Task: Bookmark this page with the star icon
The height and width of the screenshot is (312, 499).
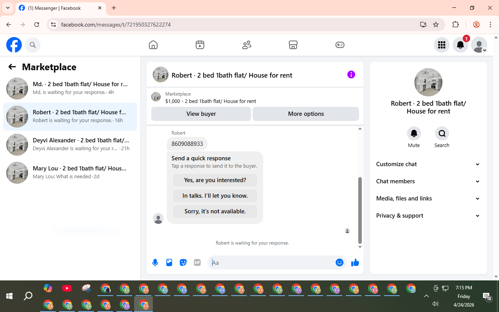Action: click(x=436, y=25)
